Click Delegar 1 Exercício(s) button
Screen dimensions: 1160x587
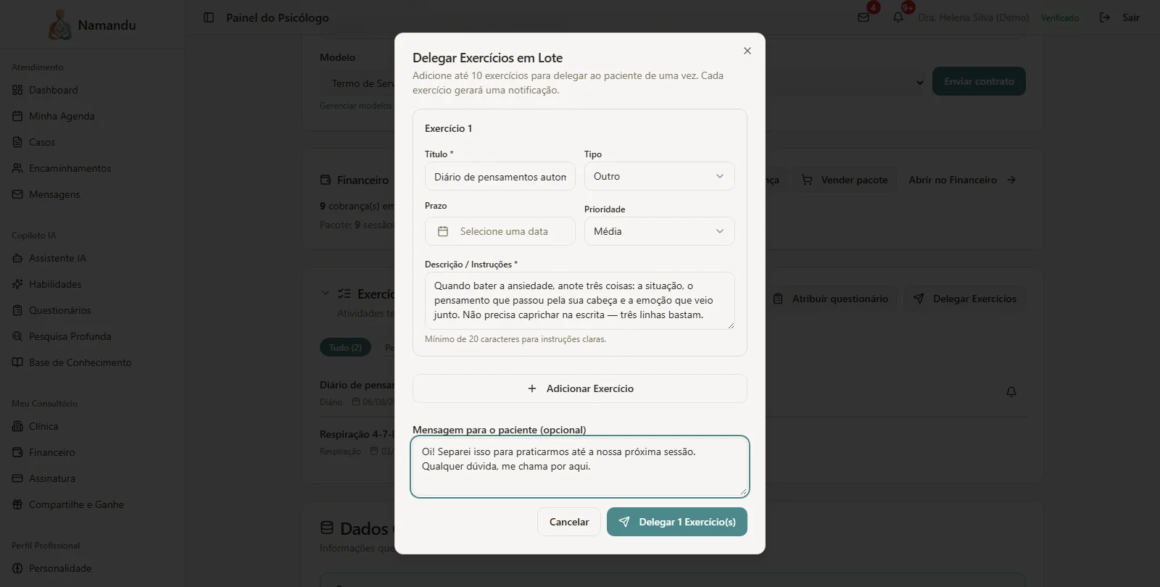tap(677, 522)
